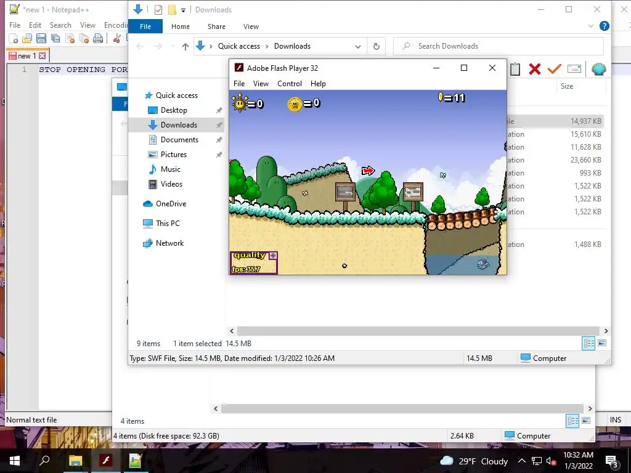This screenshot has width=631, height=473.
Task: Click the Save All icon in Notepad++
Action: 55,39
